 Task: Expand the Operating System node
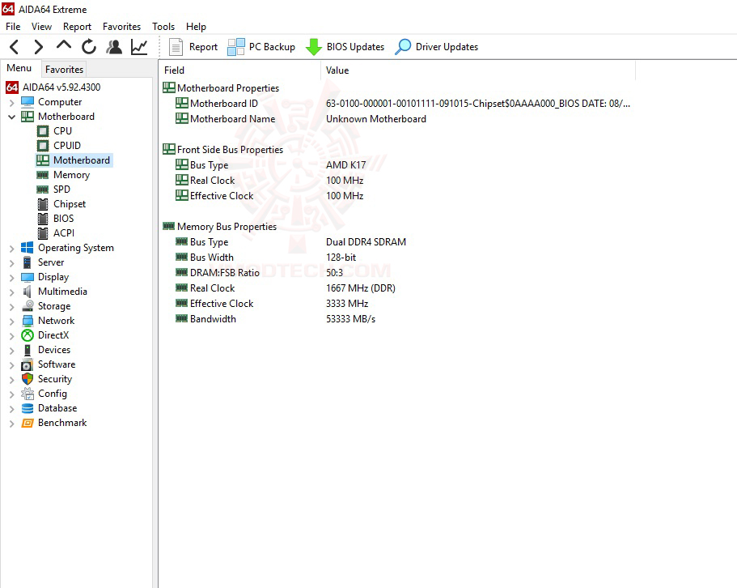[x=12, y=249]
